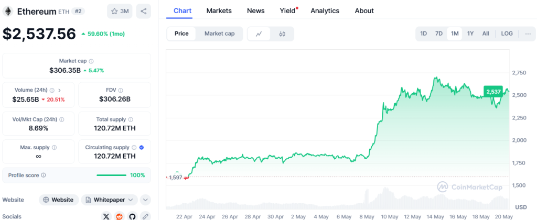Click the Profile score progress bar
Image resolution: width=537 pixels, height=220 pixels.
111,175
